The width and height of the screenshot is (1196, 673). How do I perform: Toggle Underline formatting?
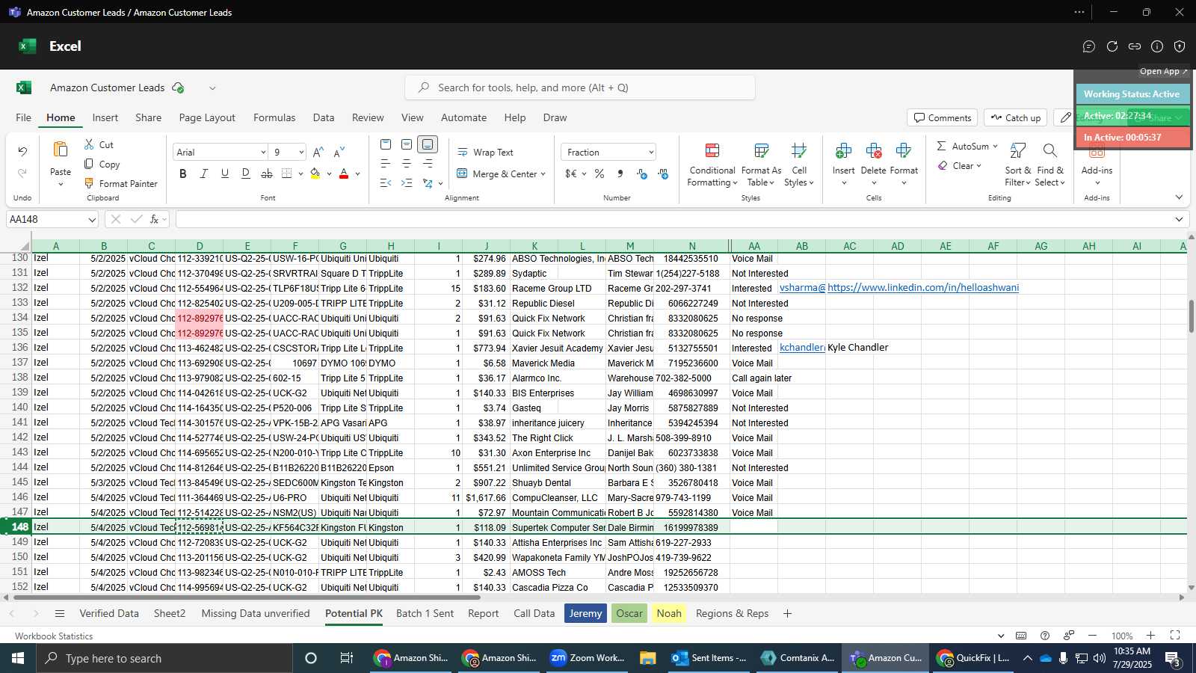225,173
